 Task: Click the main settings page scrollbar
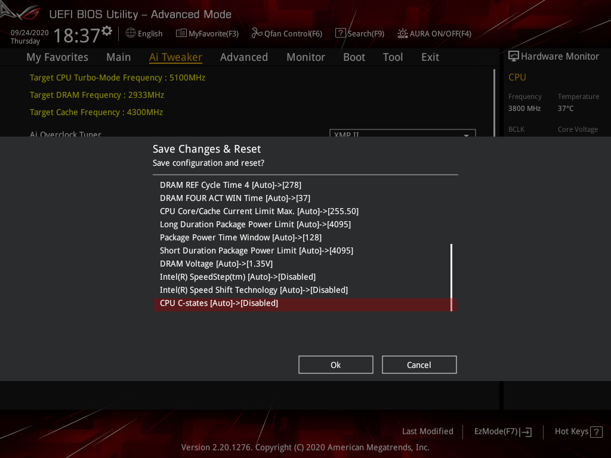click(x=494, y=103)
